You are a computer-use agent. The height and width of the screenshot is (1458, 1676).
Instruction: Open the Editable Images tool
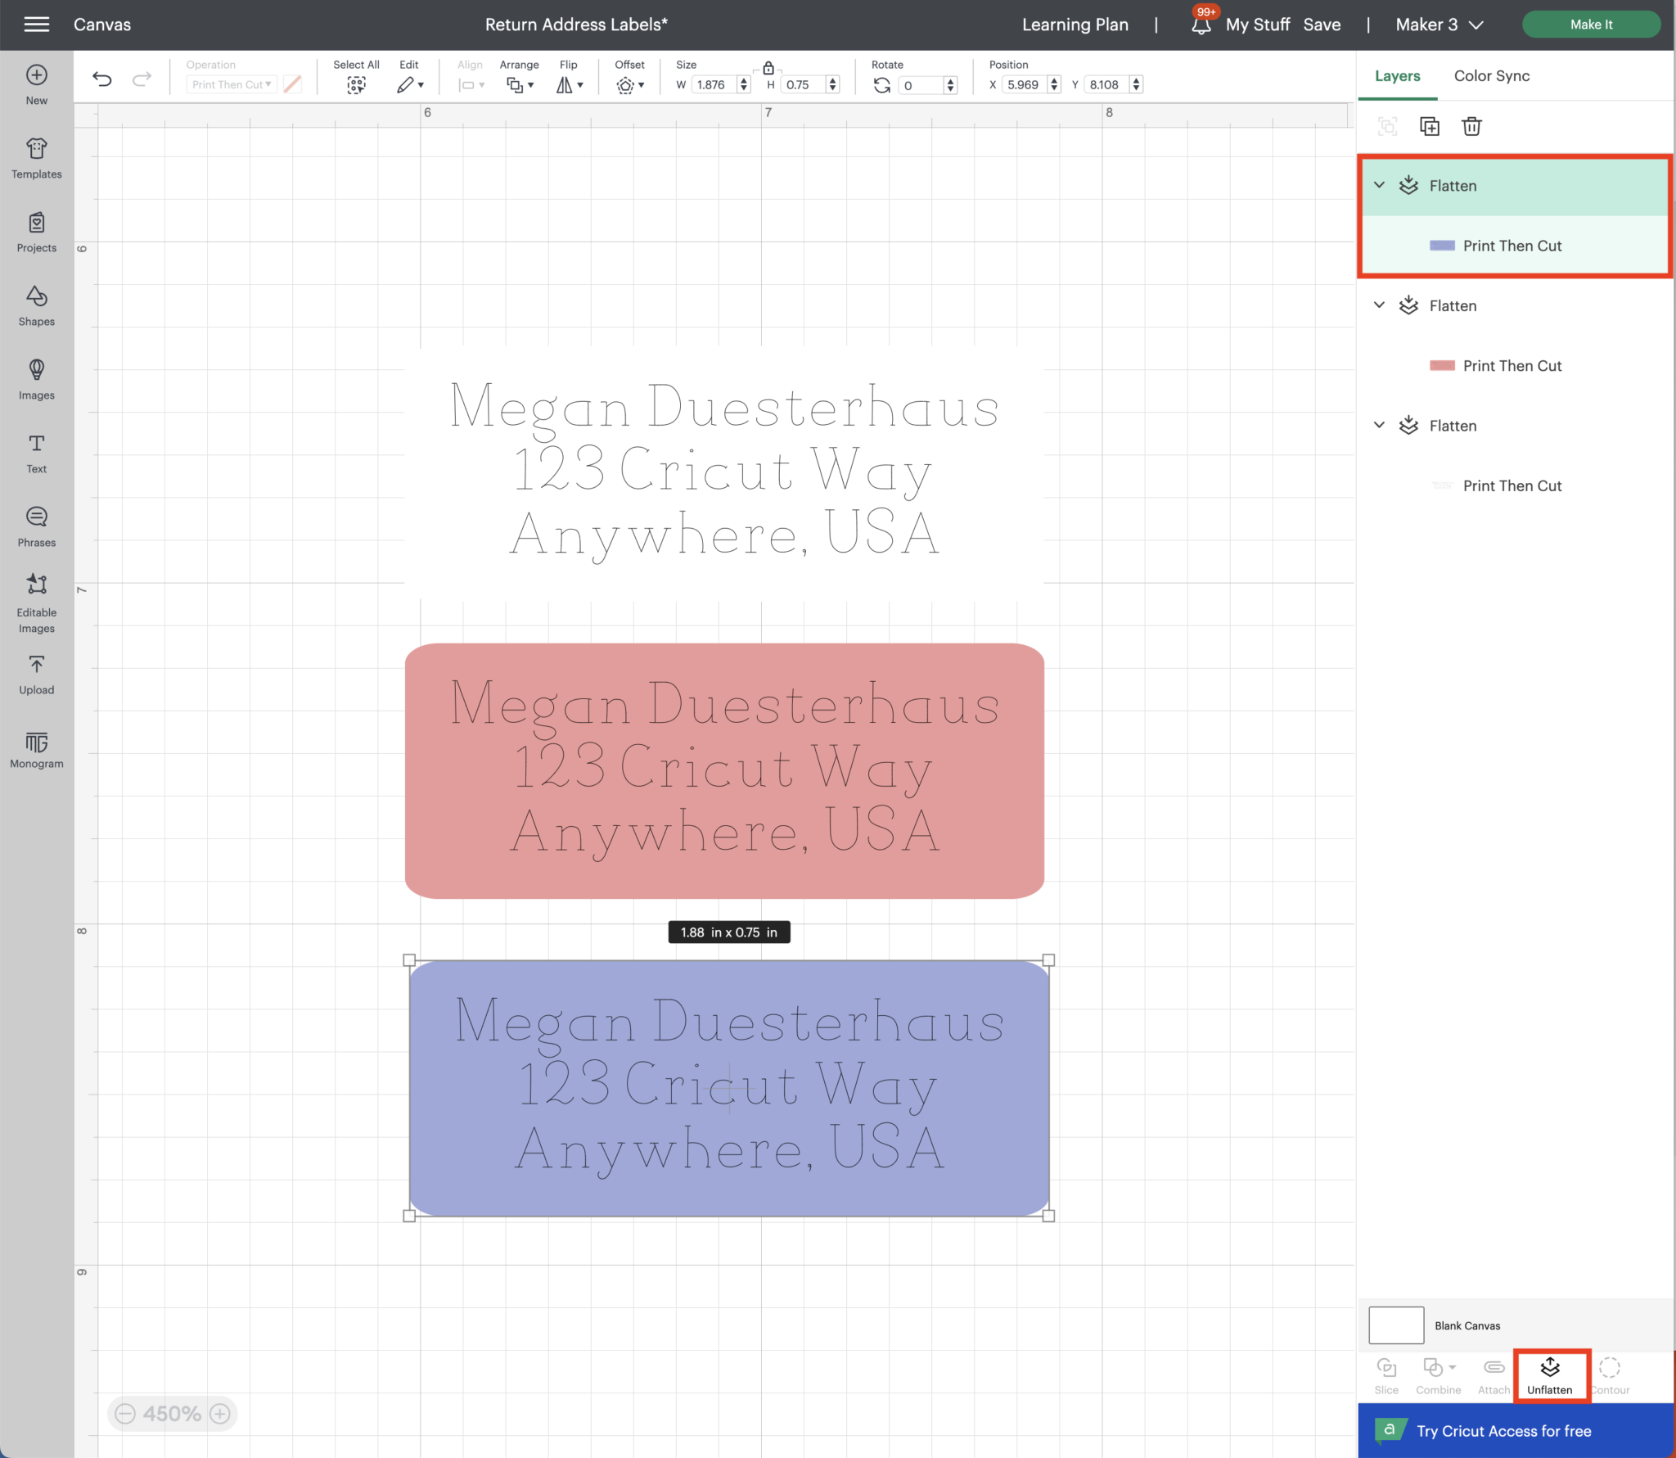point(37,602)
